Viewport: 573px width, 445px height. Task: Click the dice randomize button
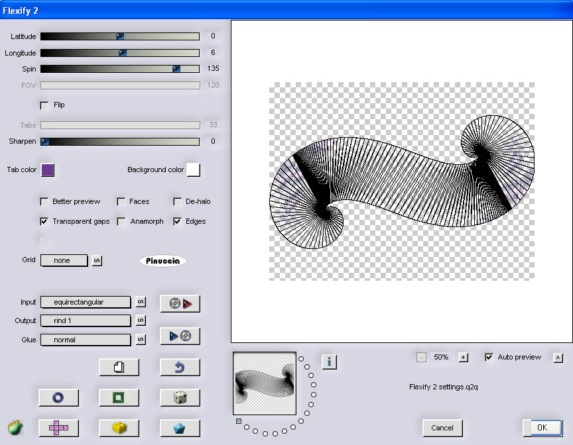[x=180, y=397]
